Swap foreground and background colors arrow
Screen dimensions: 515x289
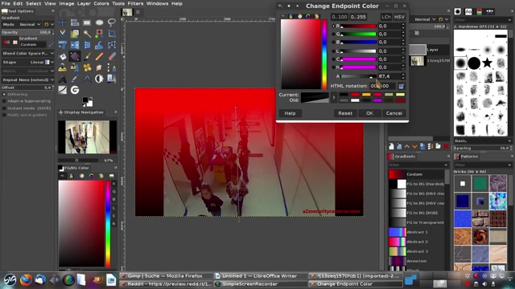(x=90, y=99)
